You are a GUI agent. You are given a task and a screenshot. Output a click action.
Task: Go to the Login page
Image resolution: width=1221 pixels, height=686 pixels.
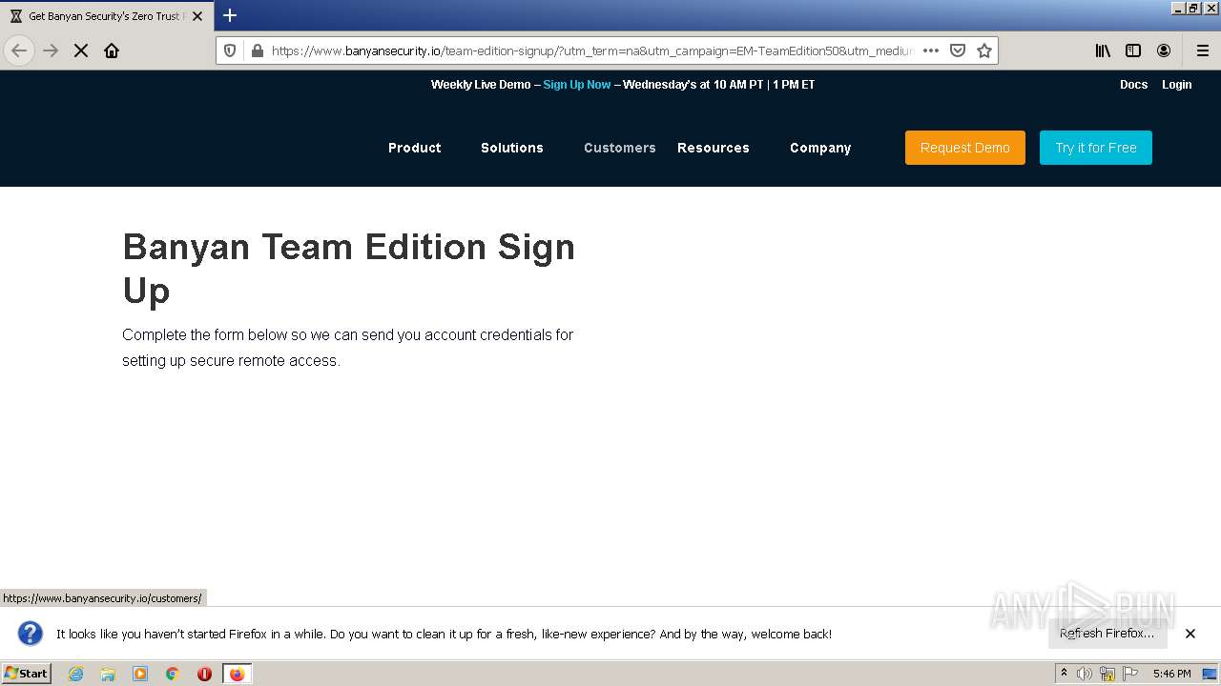pyautogui.click(x=1176, y=85)
